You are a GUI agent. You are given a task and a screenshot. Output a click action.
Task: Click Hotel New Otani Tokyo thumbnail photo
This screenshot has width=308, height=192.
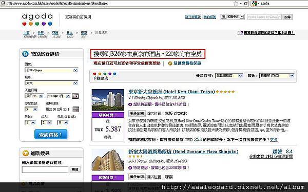[108, 100]
